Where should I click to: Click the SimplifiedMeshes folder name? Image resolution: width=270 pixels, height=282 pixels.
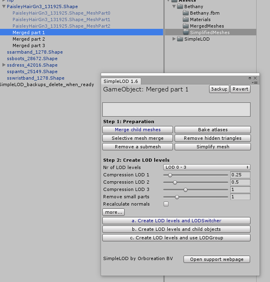click(210, 33)
